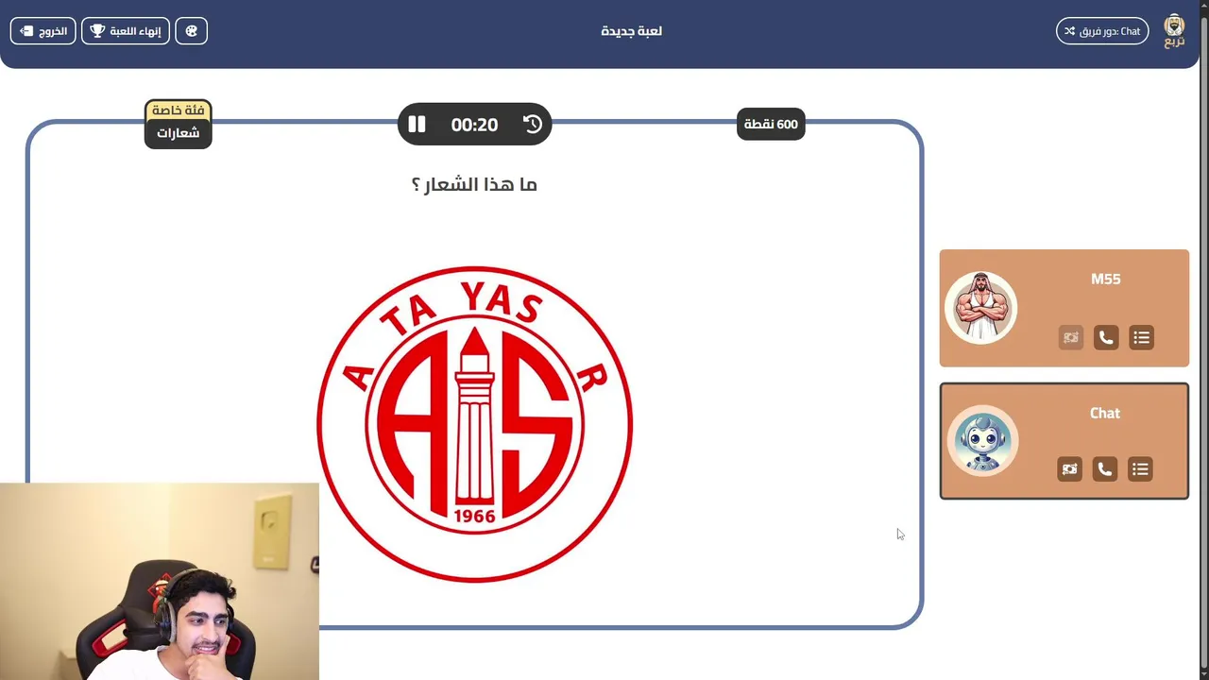Pause the question timer

point(417,124)
